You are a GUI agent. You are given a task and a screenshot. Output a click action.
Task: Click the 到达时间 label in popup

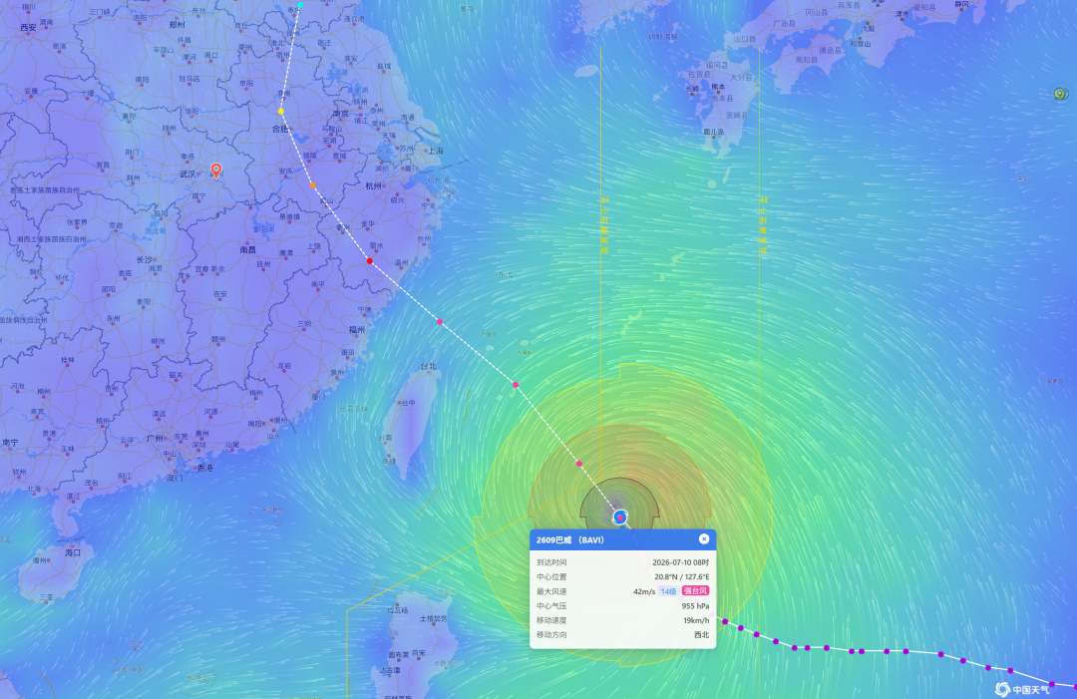click(x=551, y=562)
